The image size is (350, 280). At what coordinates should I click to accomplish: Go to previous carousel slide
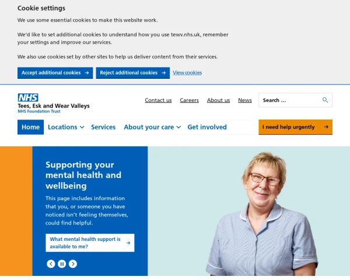pos(51,264)
